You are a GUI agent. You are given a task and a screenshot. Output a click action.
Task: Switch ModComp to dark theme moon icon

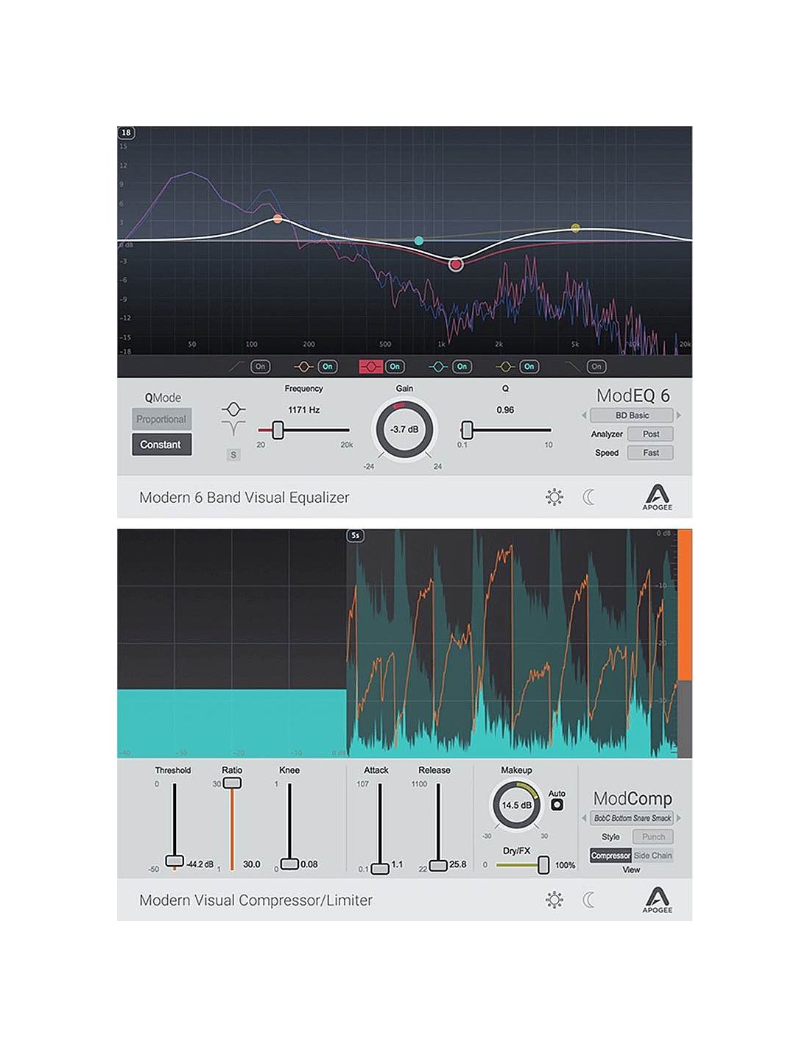(x=588, y=900)
